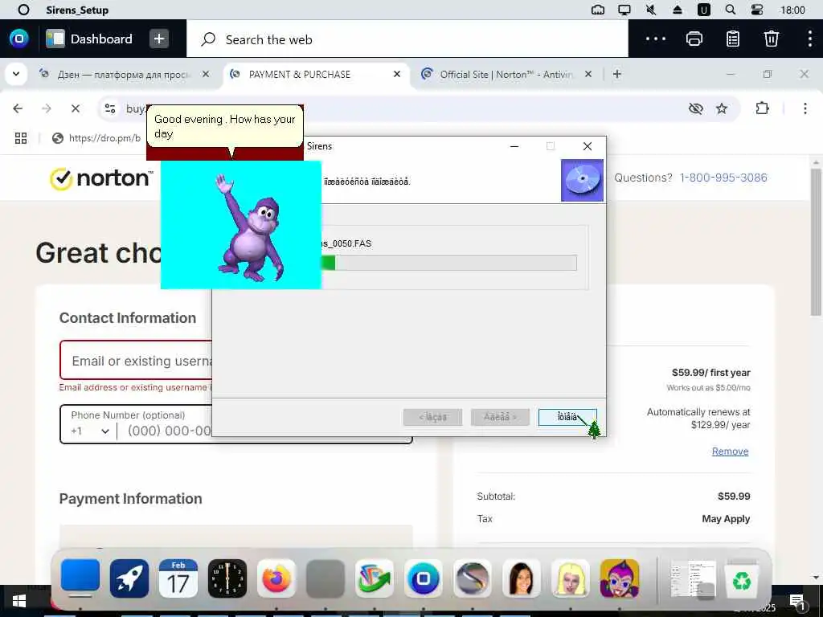Image resolution: width=823 pixels, height=617 pixels.
Task: Click the crossed-eye tracking icon
Action: point(695,108)
